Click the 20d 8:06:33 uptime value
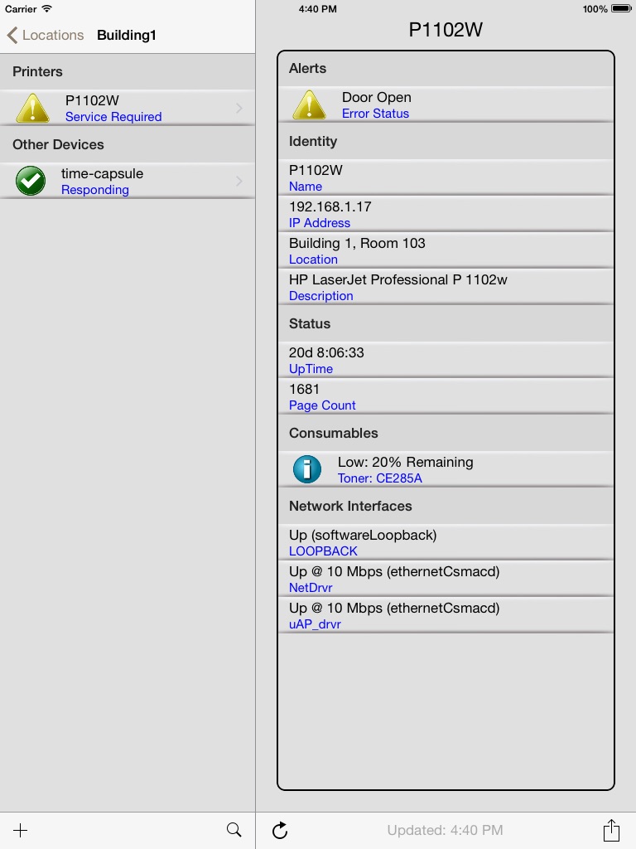636x849 pixels. [326, 353]
